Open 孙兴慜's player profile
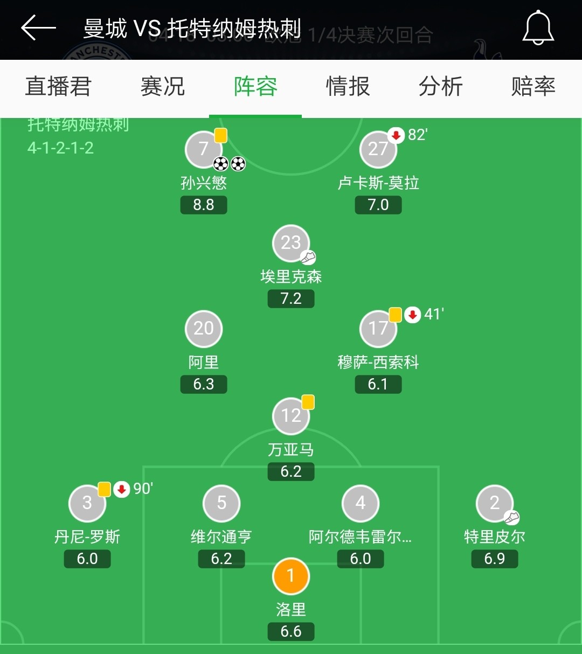The height and width of the screenshot is (654, 582). [x=204, y=149]
